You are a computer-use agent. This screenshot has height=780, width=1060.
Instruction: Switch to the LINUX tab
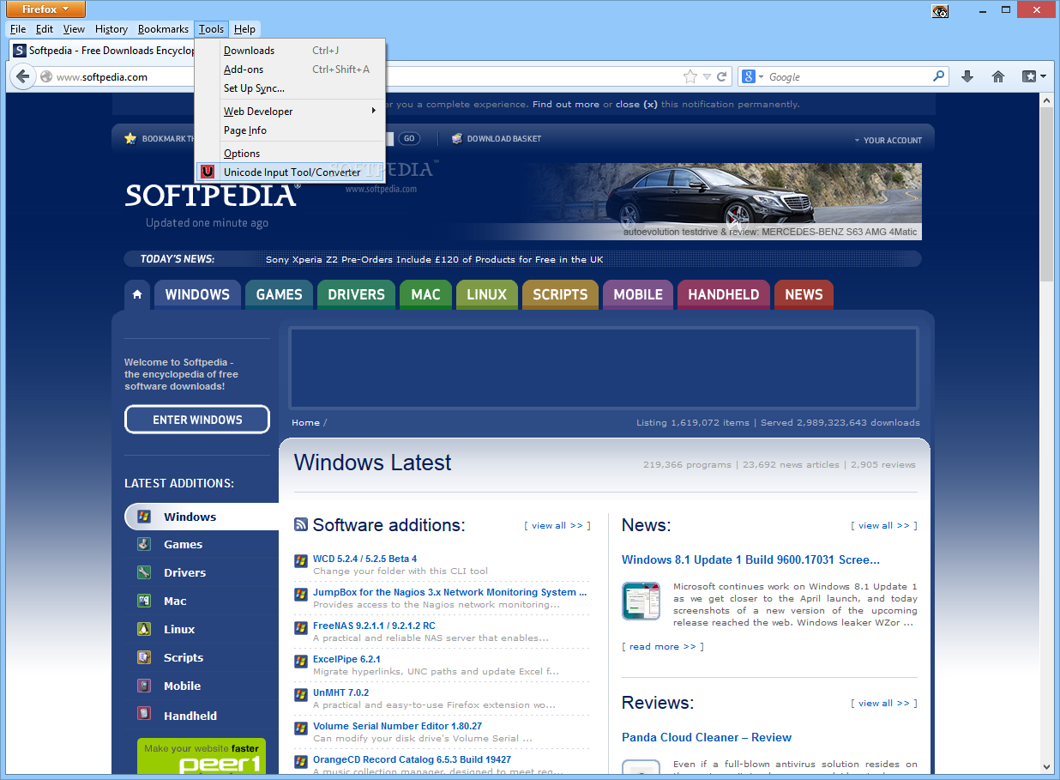487,294
